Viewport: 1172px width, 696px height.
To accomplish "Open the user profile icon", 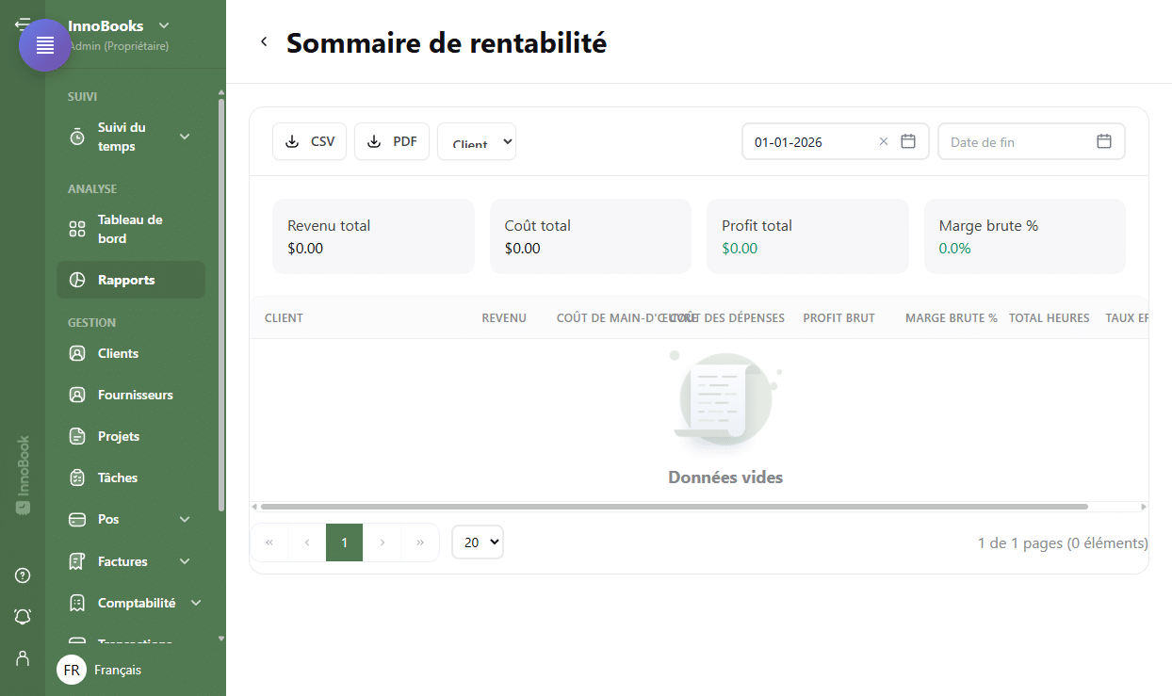I will [x=23, y=658].
